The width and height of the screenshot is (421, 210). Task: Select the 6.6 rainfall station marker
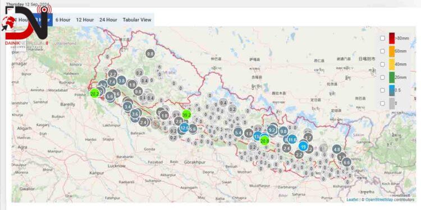347,162
